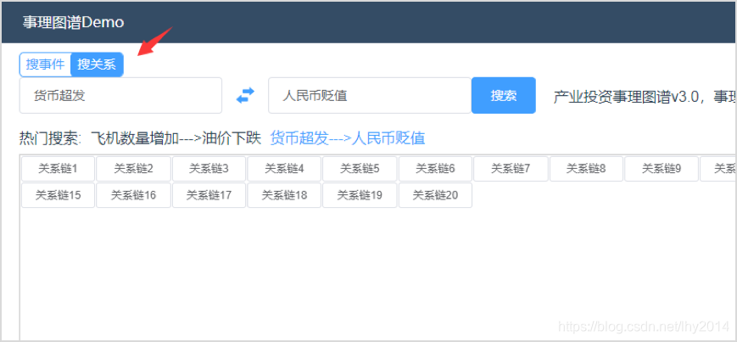Select the 关系链18 tab

[x=284, y=195]
